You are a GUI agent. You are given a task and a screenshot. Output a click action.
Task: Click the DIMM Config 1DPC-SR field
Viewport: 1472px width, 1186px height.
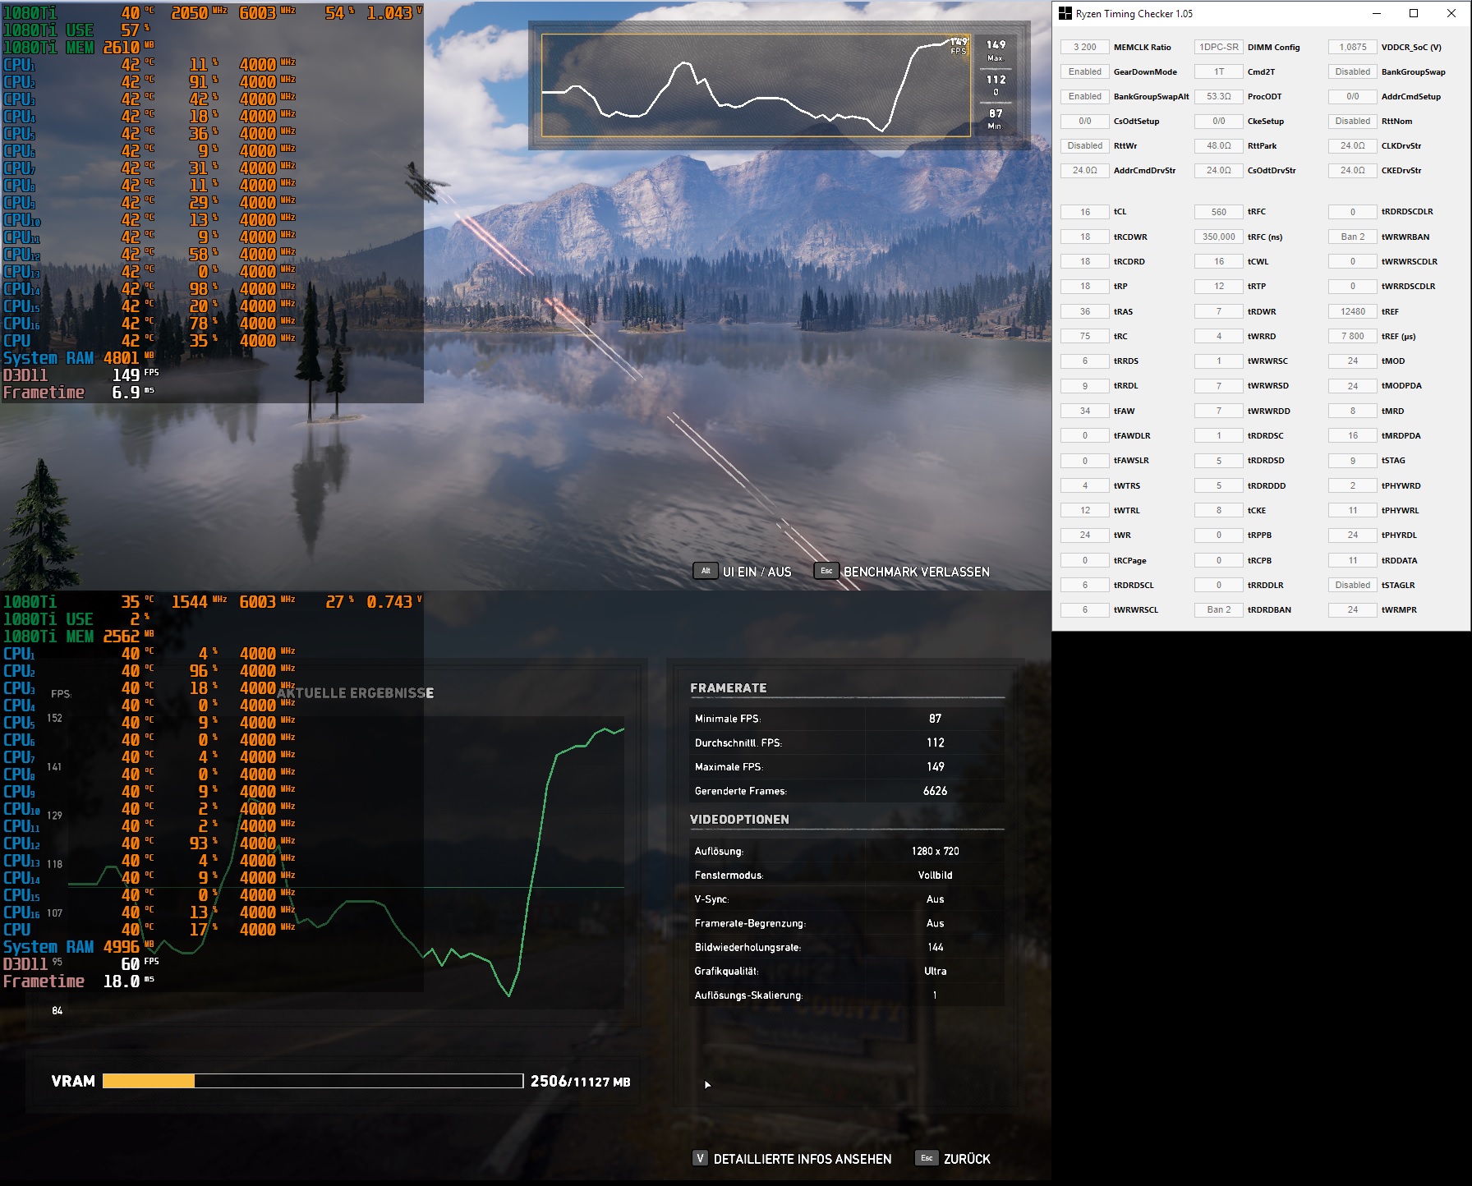(1219, 47)
